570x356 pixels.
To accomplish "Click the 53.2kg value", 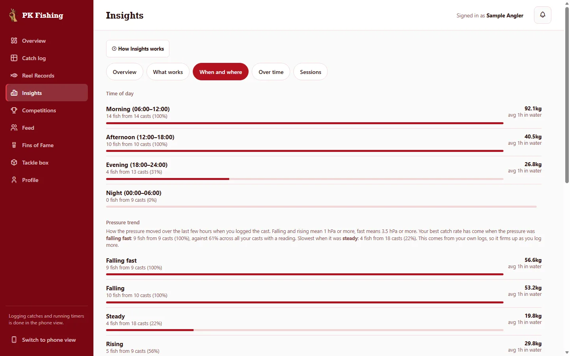I will (533, 288).
